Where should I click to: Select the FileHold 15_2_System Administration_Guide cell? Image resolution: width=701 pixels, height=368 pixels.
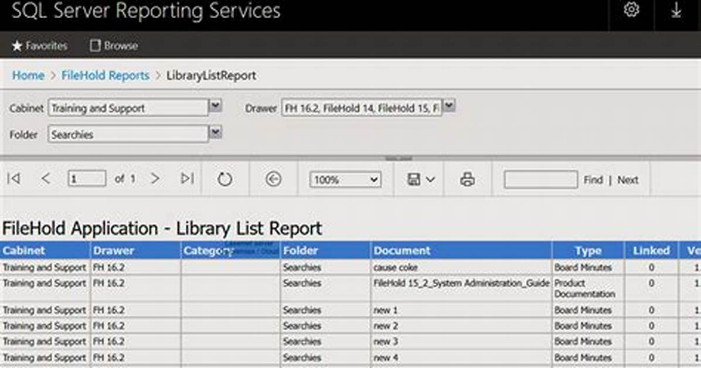tap(461, 288)
